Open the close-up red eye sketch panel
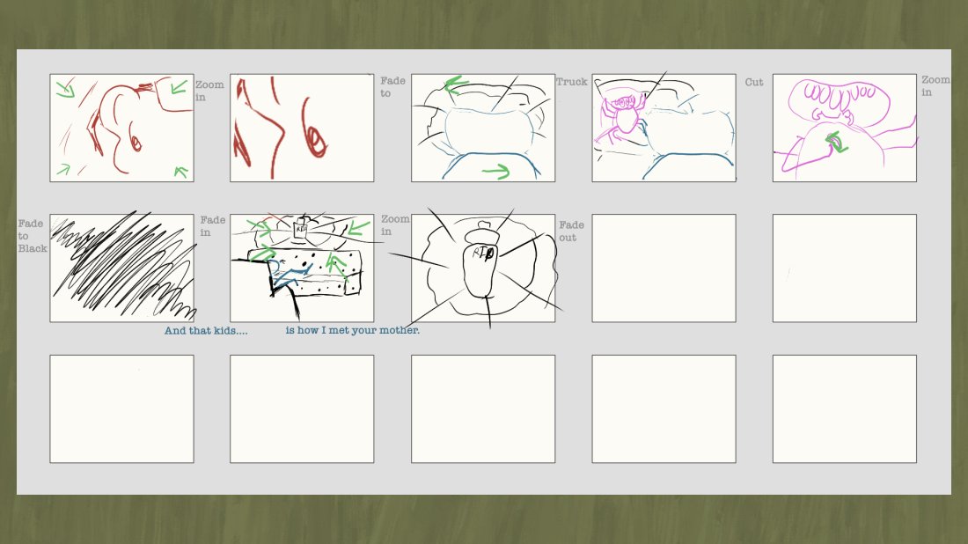 (x=302, y=128)
